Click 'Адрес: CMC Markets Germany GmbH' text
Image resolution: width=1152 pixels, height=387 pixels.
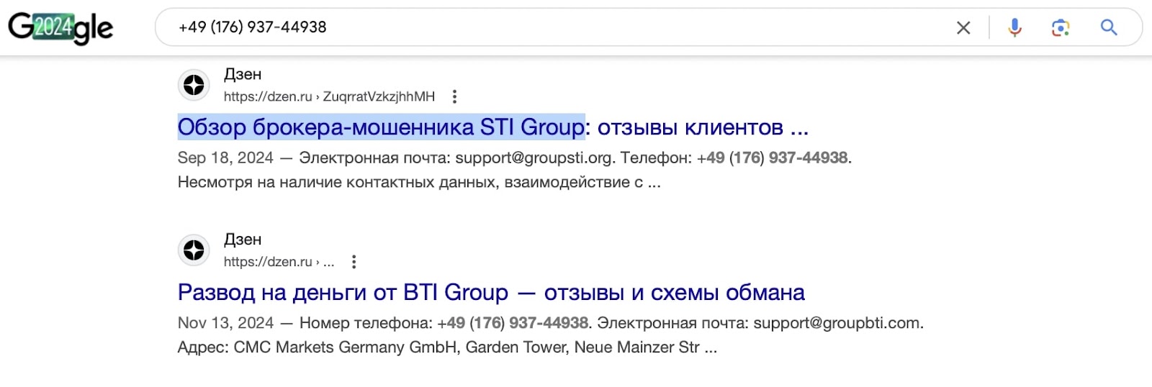tap(318, 347)
